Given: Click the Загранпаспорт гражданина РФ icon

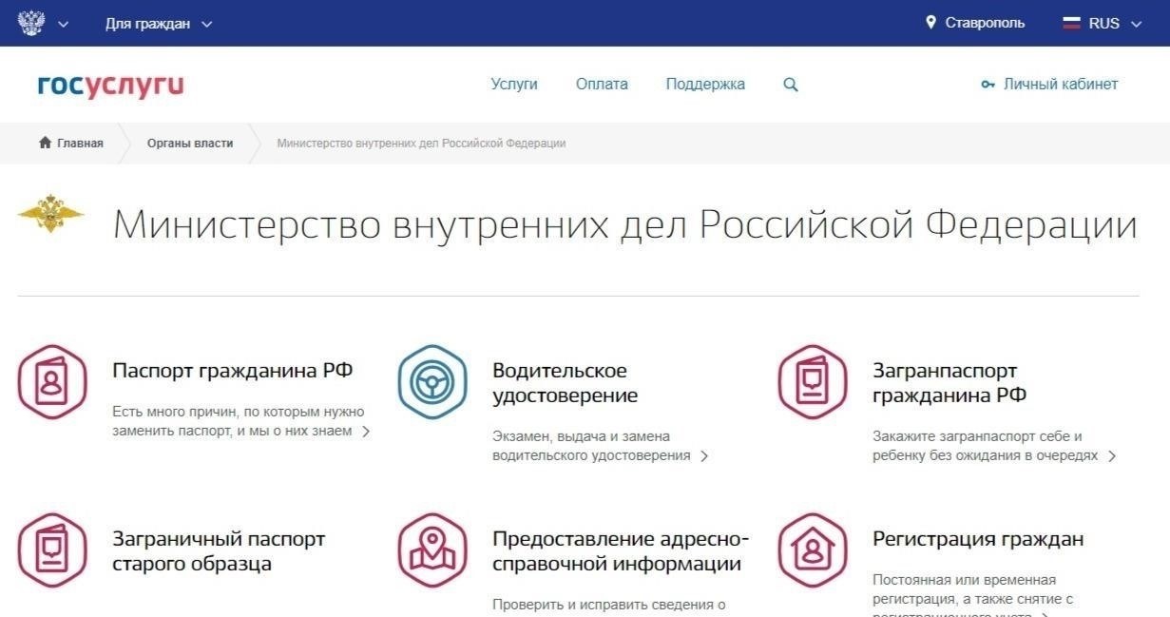Looking at the screenshot, I should 813,381.
